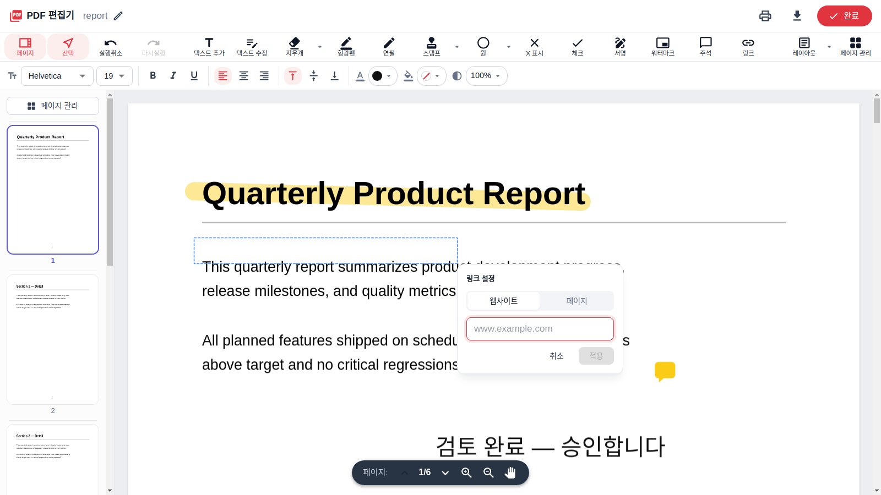881x495 pixels.
Task: Click the yellow comment note on page
Action: click(x=665, y=371)
